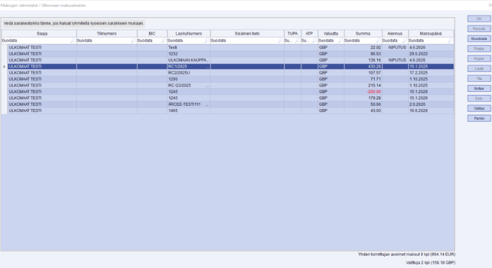Click the red -200.00 sum cell
The image size is (492, 268).
tap(363, 92)
